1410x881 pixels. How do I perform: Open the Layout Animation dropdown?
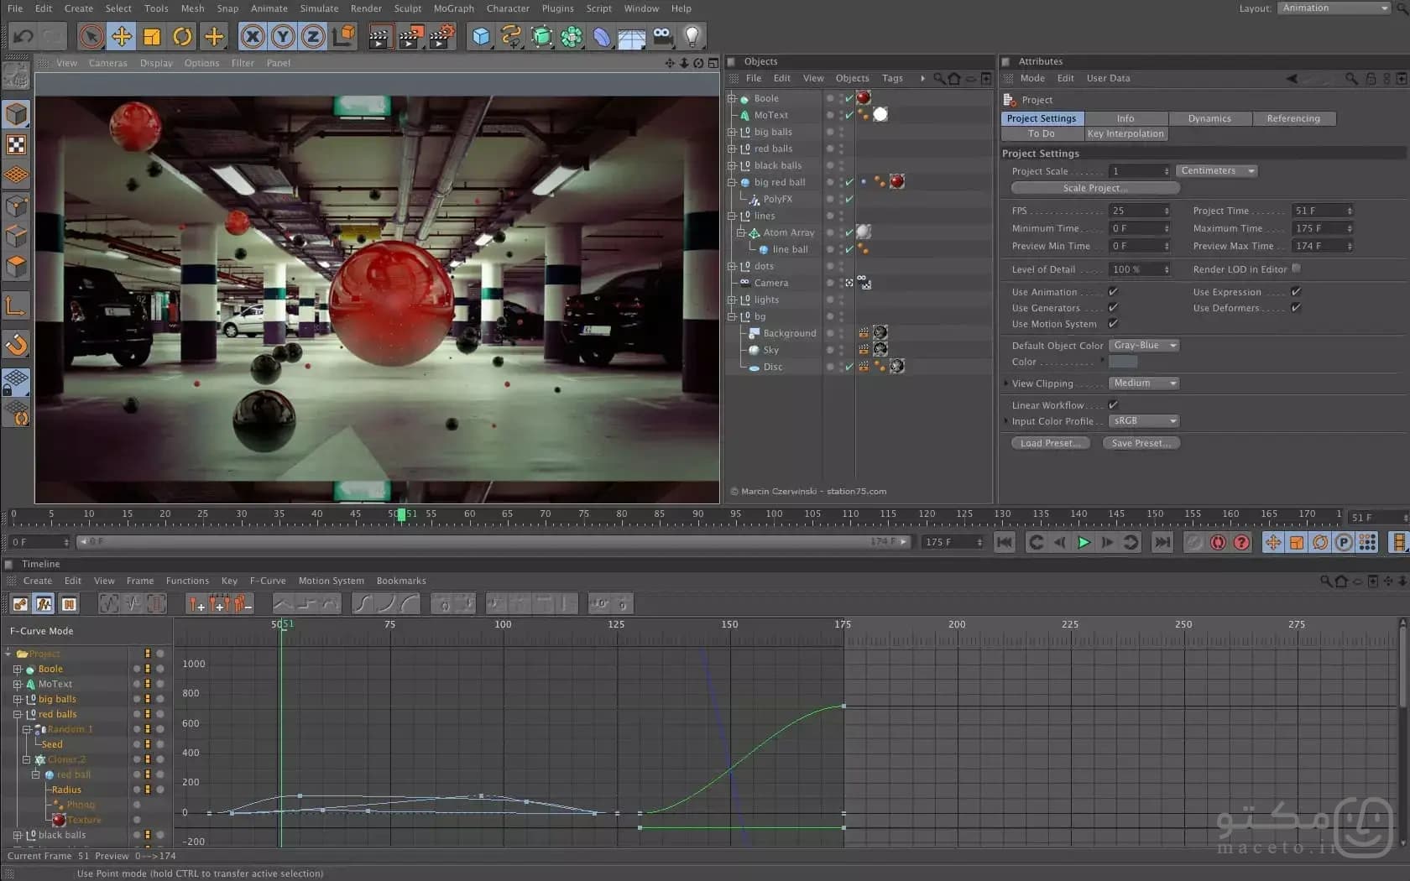click(x=1334, y=8)
